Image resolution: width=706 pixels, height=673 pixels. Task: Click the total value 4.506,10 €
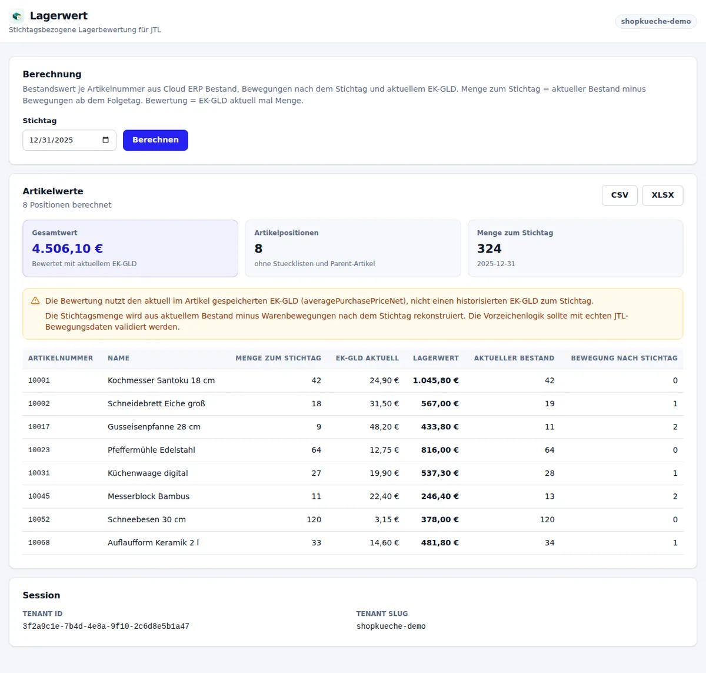(68, 248)
